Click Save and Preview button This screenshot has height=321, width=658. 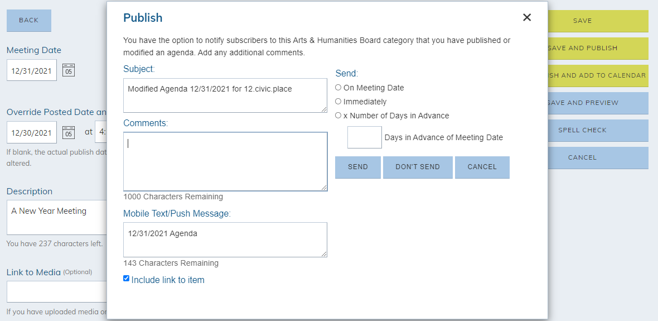coord(598,103)
